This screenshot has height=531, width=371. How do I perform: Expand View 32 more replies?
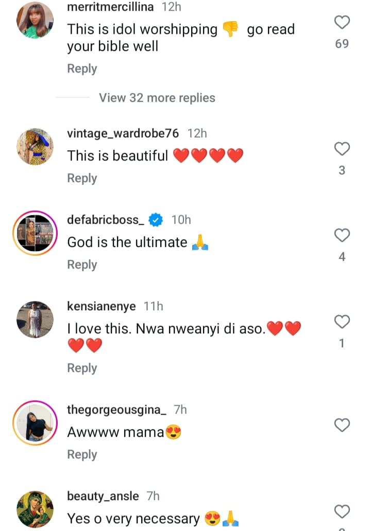(157, 98)
